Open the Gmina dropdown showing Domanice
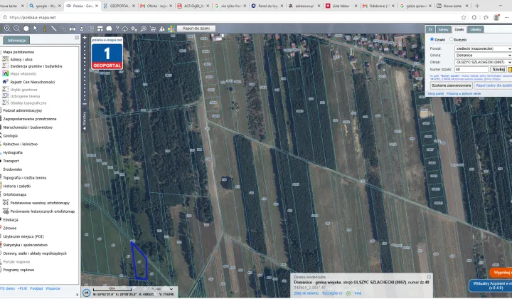Screen dimensions: 512x299 pos(483,56)
